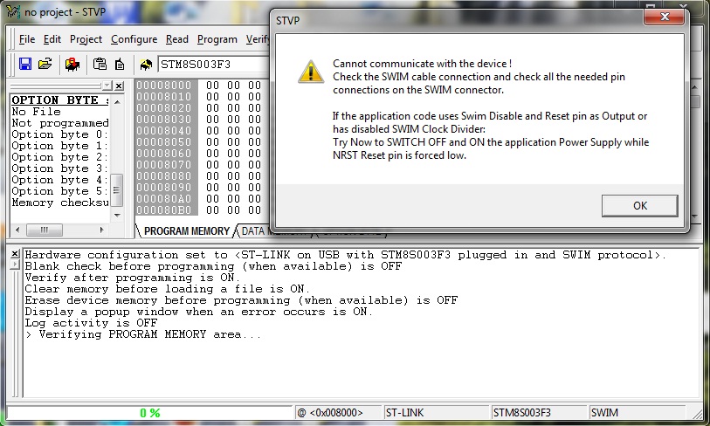The width and height of the screenshot is (710, 426).
Task: Click the address row 00008090
Action: [x=164, y=187]
